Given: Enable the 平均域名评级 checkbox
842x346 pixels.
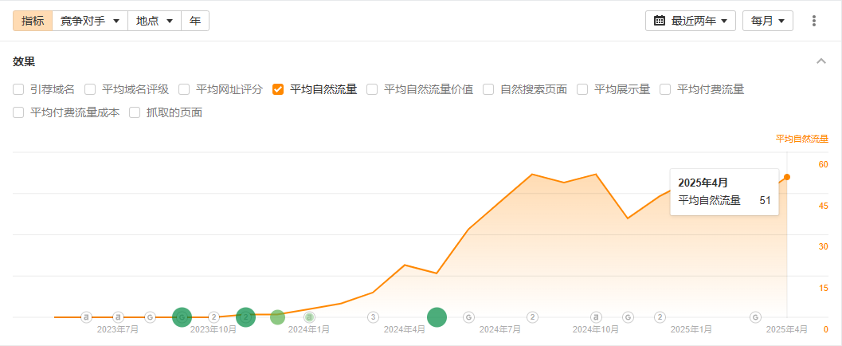Looking at the screenshot, I should point(90,89).
